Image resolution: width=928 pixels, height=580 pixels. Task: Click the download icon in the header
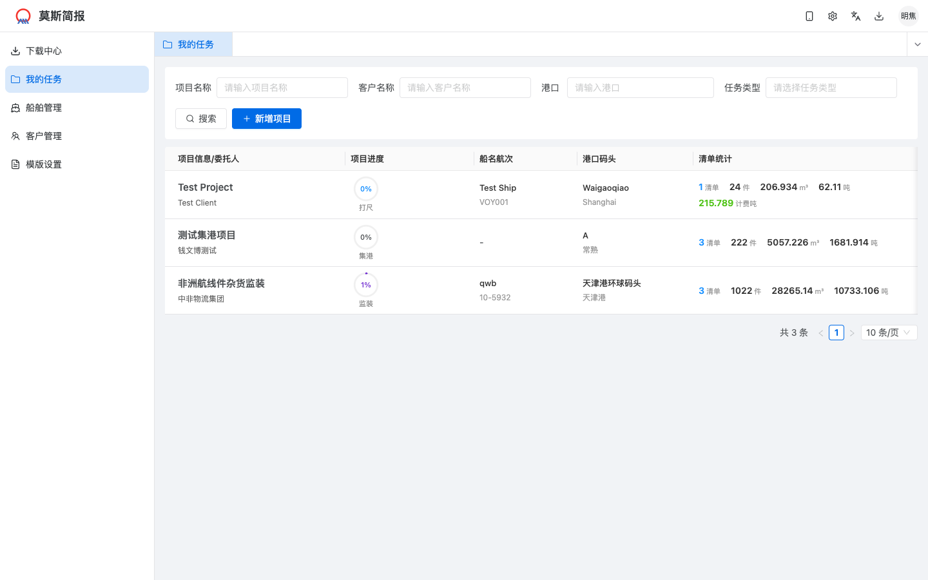pyautogui.click(x=879, y=15)
